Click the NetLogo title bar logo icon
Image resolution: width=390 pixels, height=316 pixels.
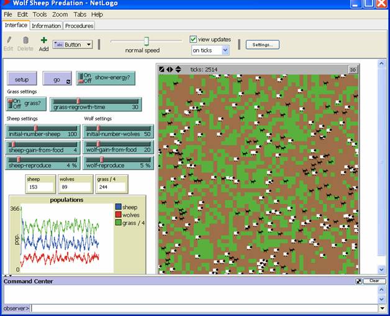pyautogui.click(x=5, y=2)
